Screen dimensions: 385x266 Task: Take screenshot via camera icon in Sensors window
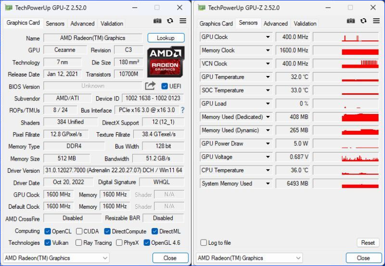tap(351, 21)
